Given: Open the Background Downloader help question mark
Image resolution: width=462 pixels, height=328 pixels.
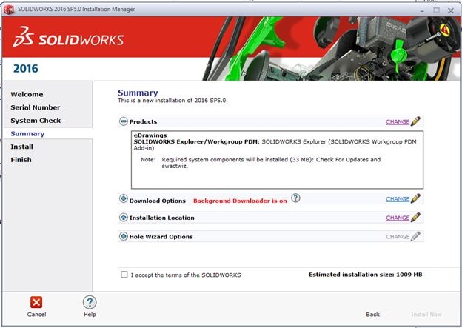Looking at the screenshot, I should tap(295, 198).
